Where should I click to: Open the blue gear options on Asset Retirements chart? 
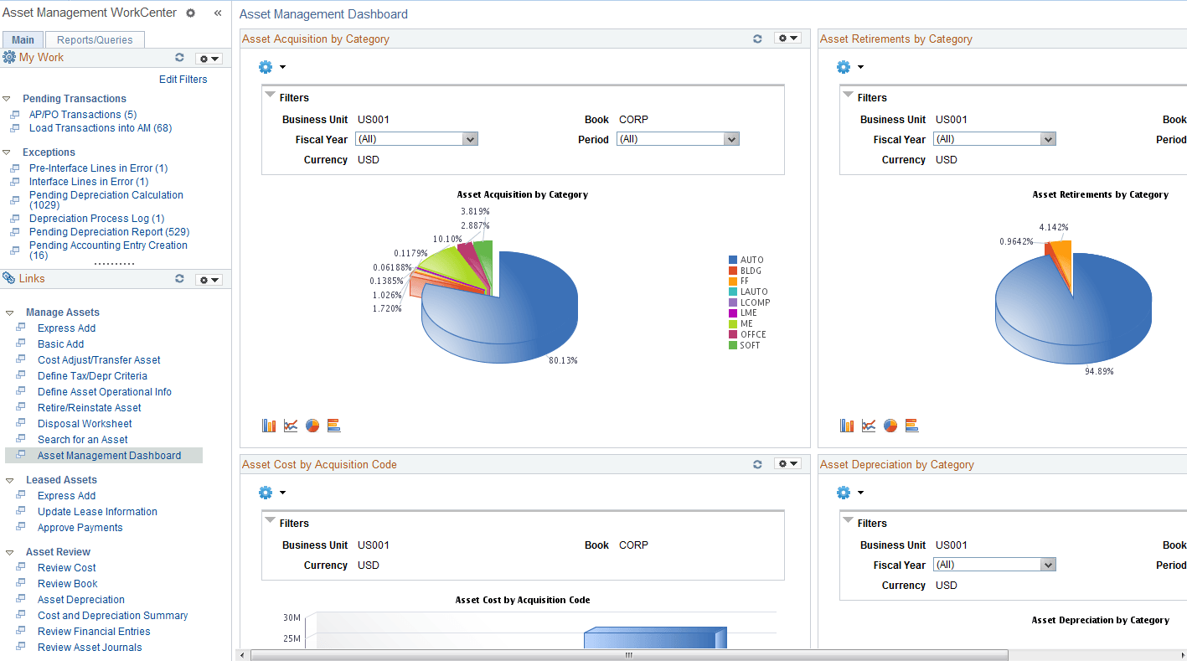(842, 66)
